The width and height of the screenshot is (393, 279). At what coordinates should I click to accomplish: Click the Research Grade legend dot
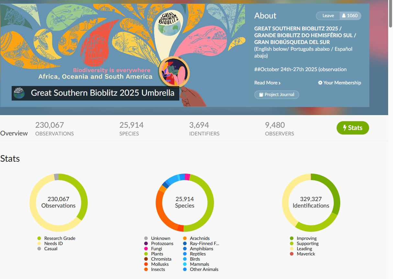click(39, 238)
